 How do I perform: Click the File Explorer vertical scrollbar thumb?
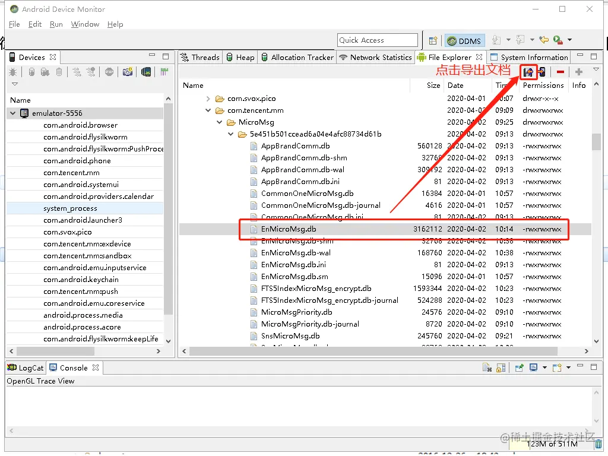pyautogui.click(x=596, y=141)
